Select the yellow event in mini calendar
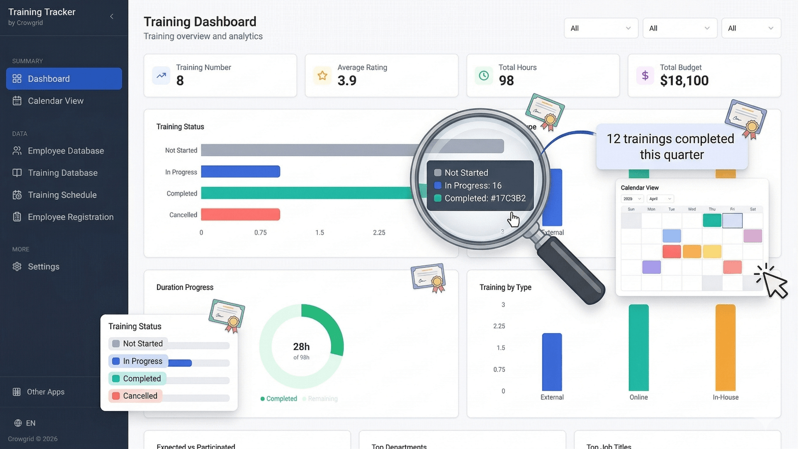 pyautogui.click(x=712, y=251)
